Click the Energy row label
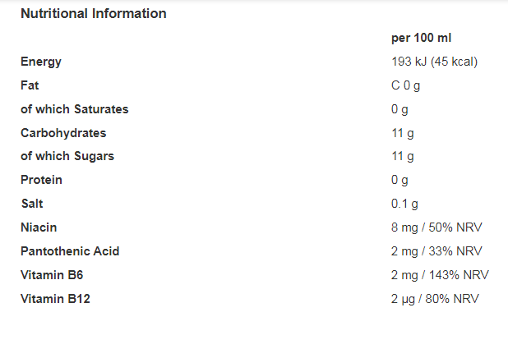The image size is (508, 349). pos(40,62)
